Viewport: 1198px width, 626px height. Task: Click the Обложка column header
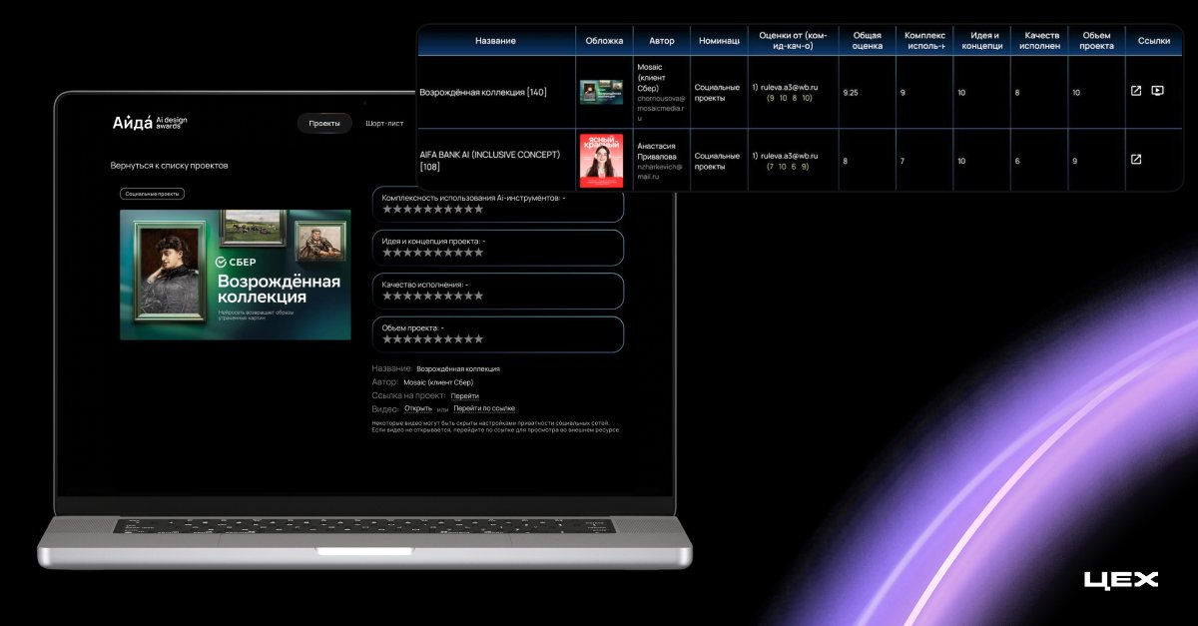604,41
